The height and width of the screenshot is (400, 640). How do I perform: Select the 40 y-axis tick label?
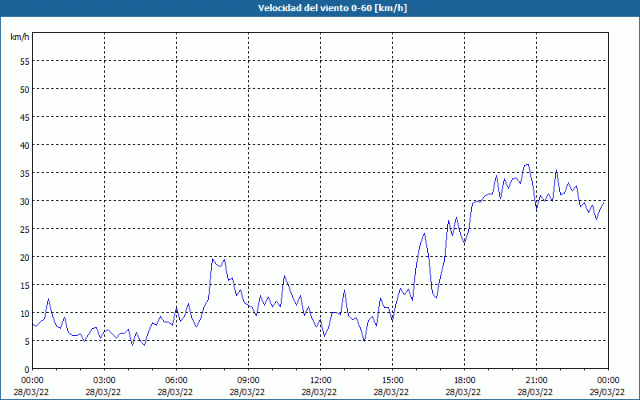(25, 146)
